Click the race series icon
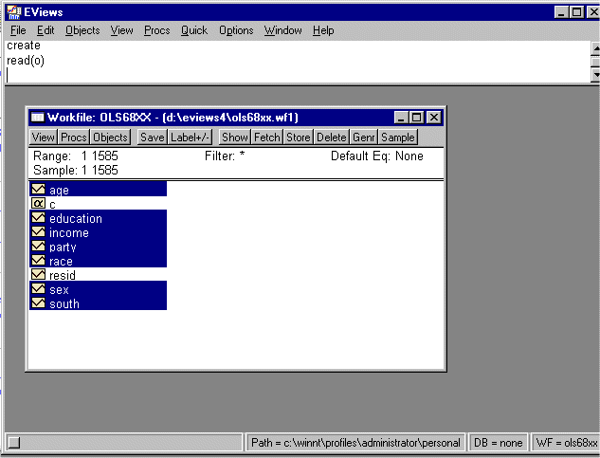 38,261
